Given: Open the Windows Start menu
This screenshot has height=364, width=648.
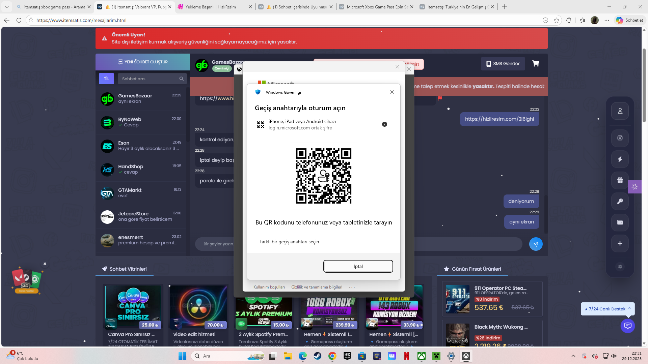Looking at the screenshot, I should tap(182, 356).
